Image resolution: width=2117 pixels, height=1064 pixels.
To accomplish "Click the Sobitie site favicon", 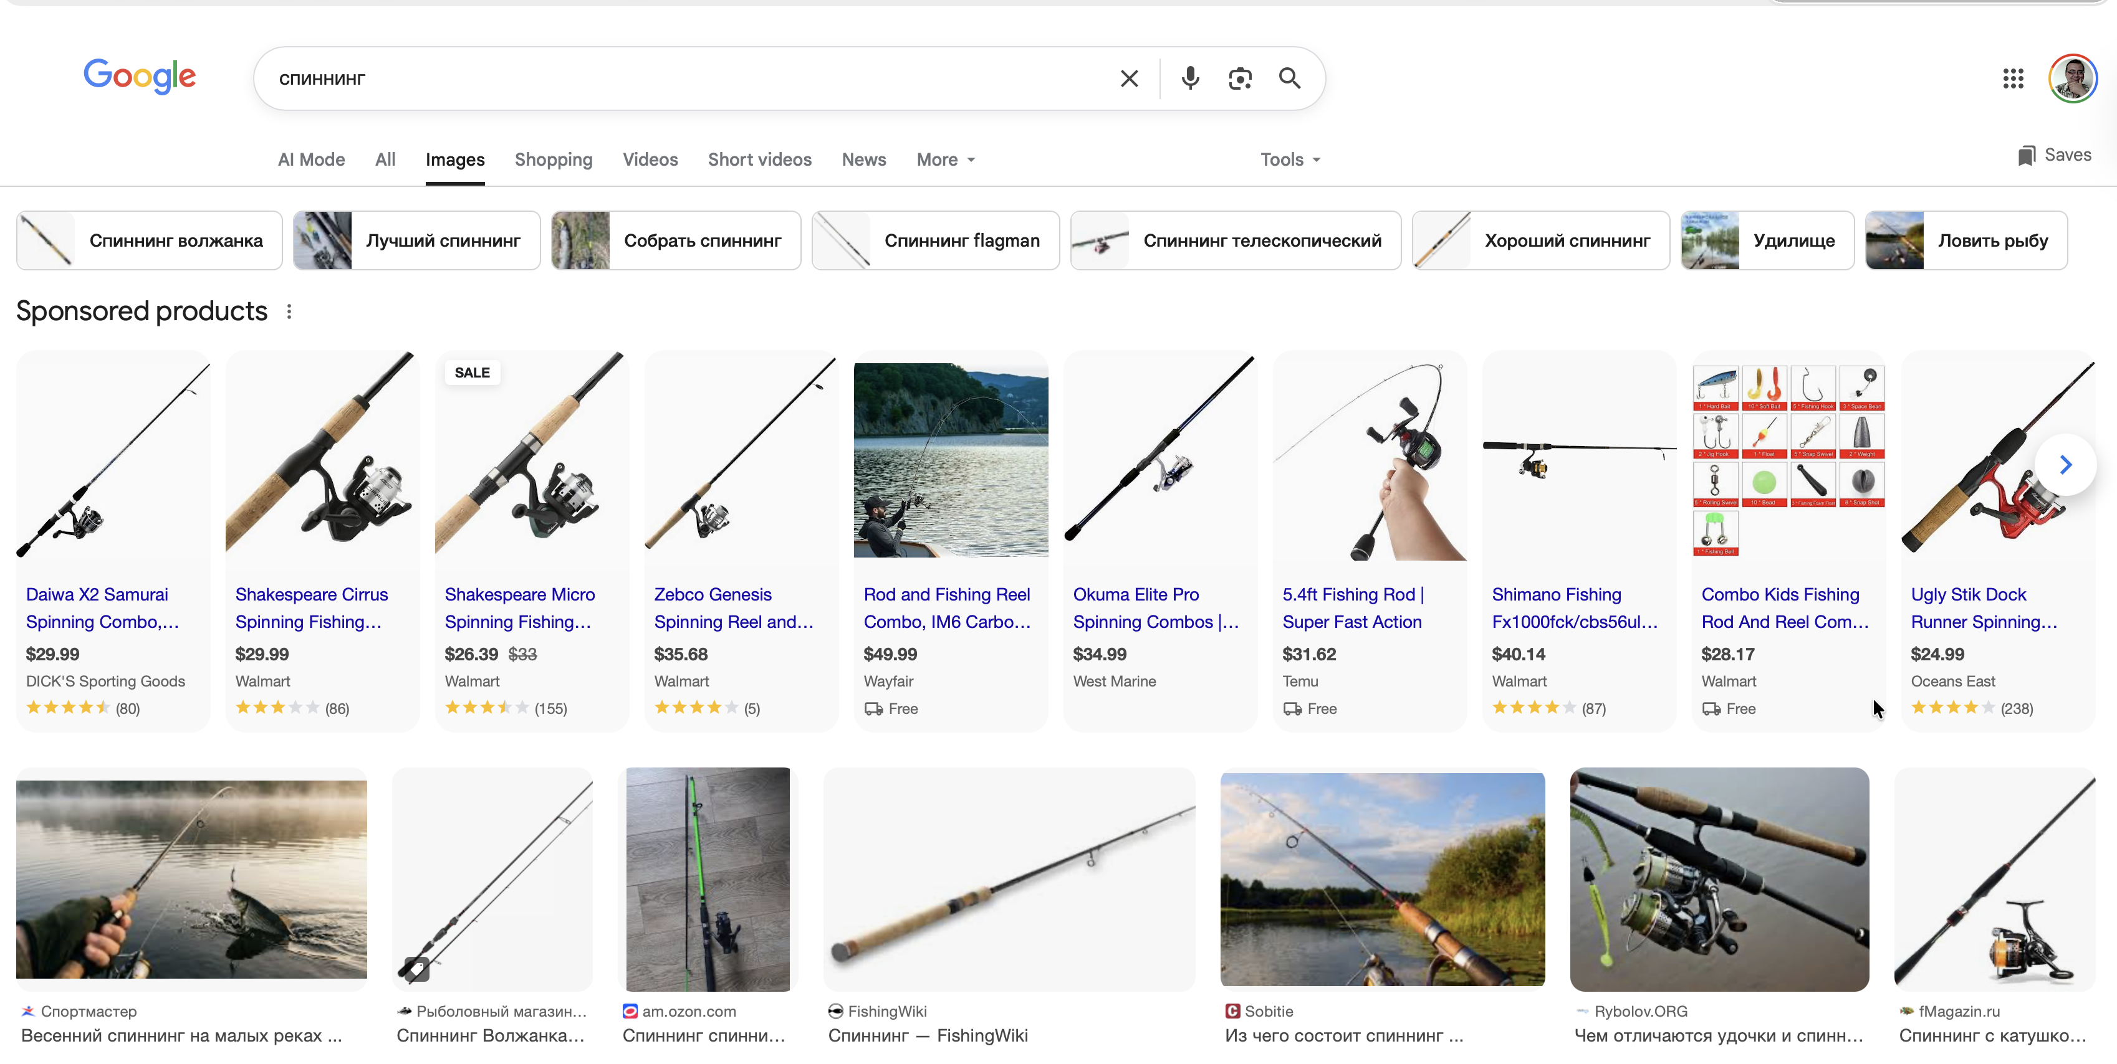I will pos(1232,1012).
